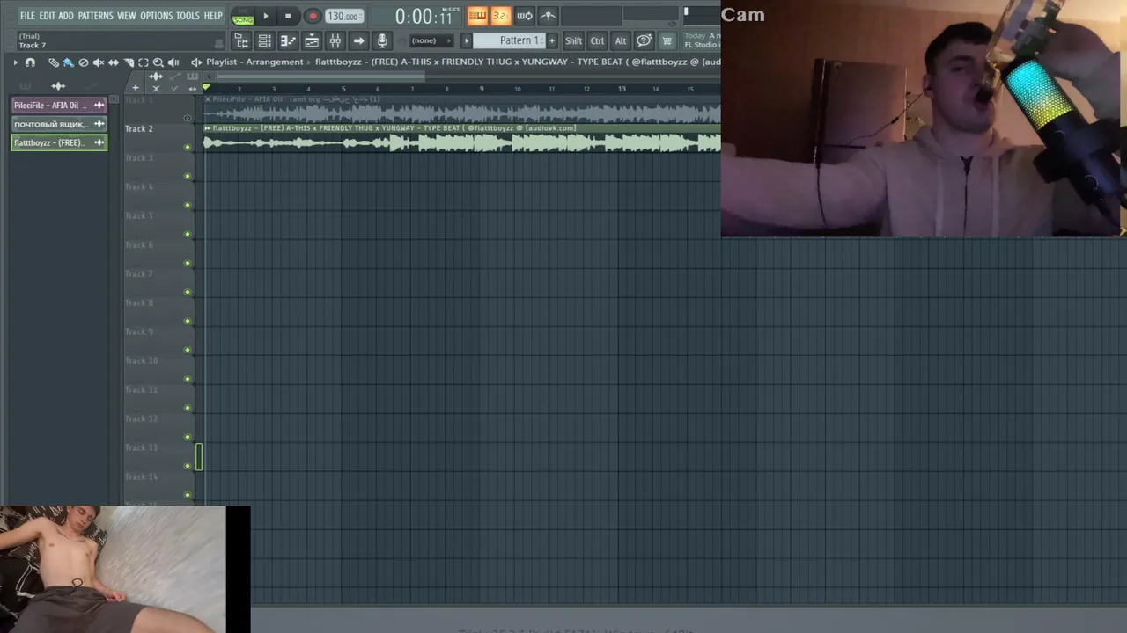Click the Ctrl button
Screen dimensions: 1127x633
(x=597, y=40)
